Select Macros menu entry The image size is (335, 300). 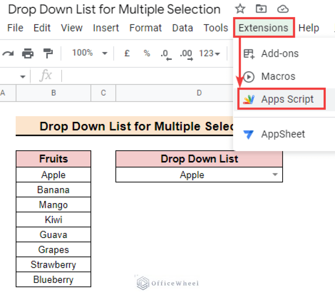pos(278,76)
